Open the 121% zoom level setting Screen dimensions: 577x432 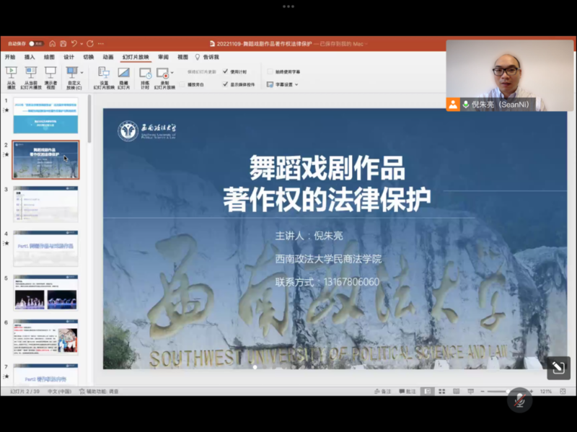(546, 391)
